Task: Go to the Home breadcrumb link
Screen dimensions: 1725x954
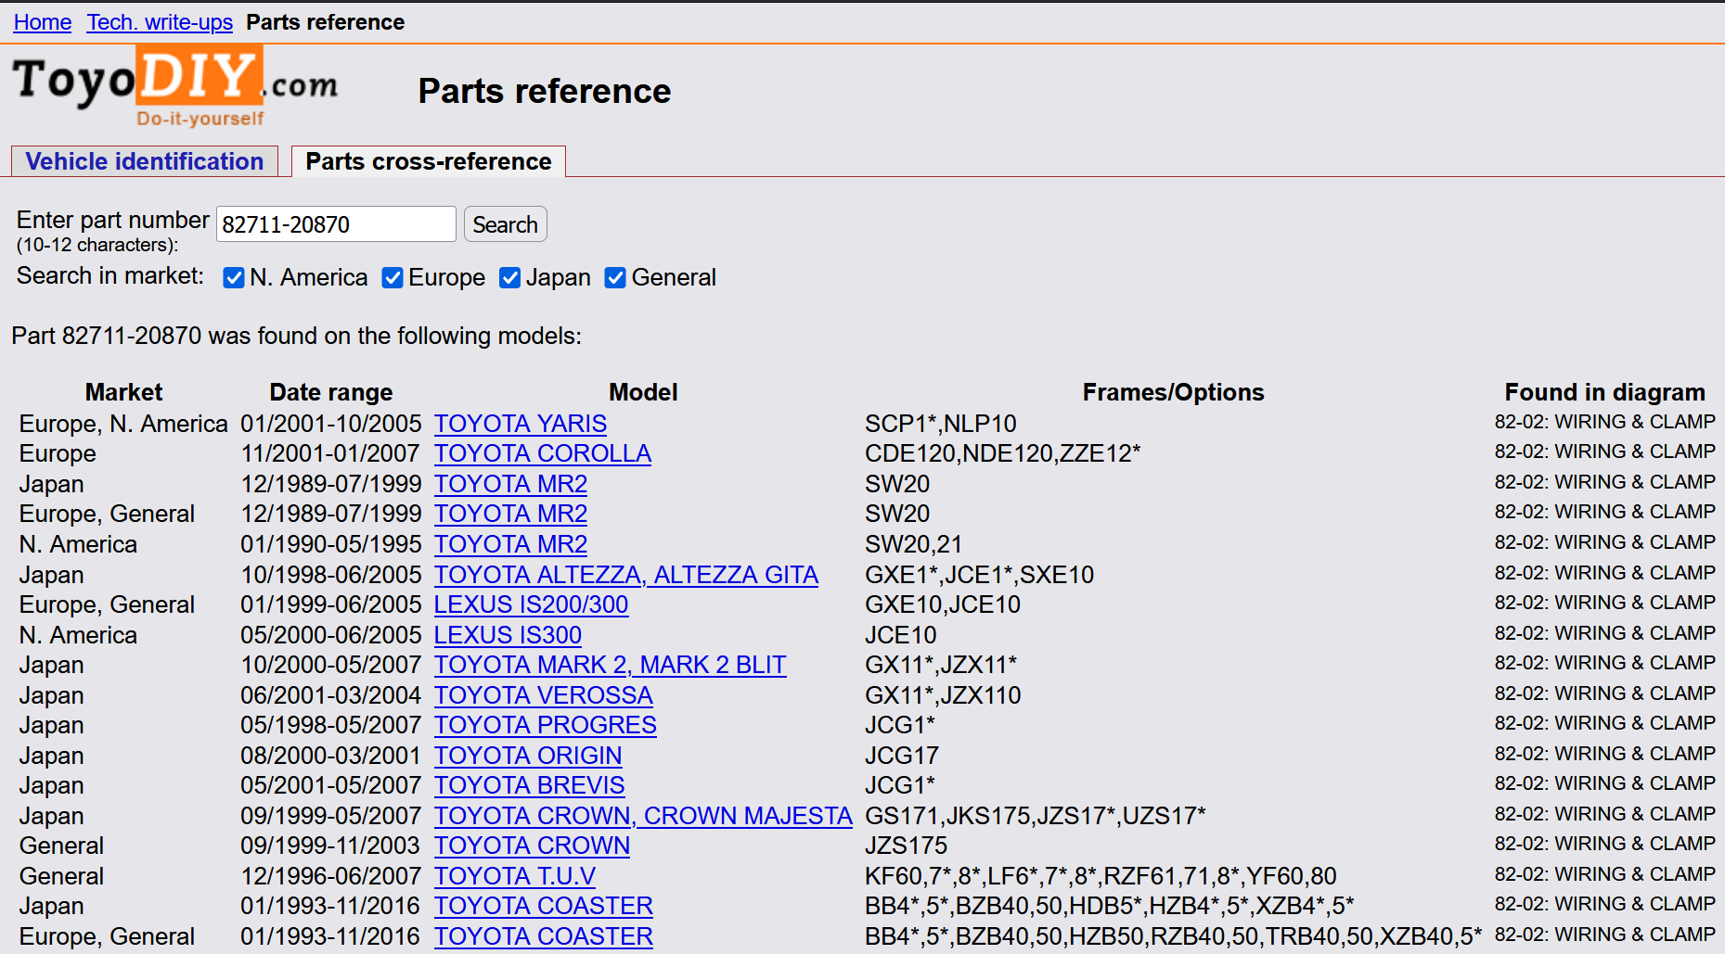Action: [43, 22]
